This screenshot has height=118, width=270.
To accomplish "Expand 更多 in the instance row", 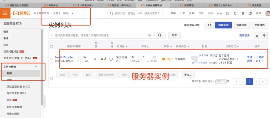I will point(260,61).
